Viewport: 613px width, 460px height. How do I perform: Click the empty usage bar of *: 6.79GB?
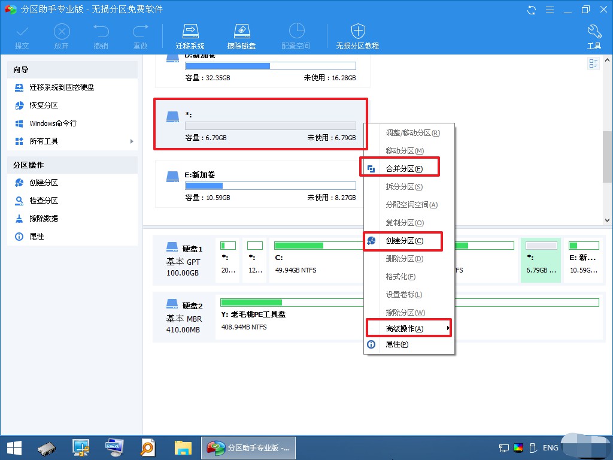270,126
